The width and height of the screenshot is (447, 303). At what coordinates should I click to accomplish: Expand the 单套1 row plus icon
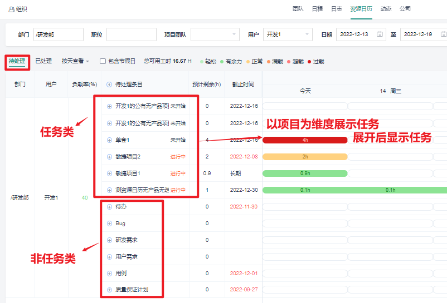[109, 140]
